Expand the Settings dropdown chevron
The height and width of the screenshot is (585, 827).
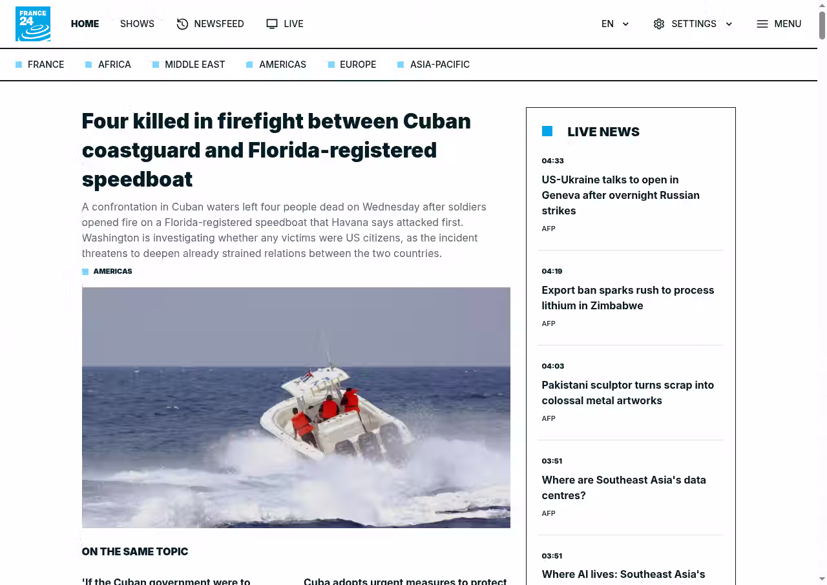pyautogui.click(x=729, y=24)
